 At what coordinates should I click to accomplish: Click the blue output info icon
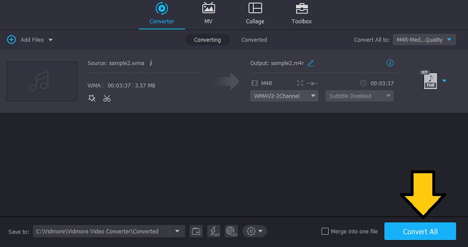coord(390,63)
